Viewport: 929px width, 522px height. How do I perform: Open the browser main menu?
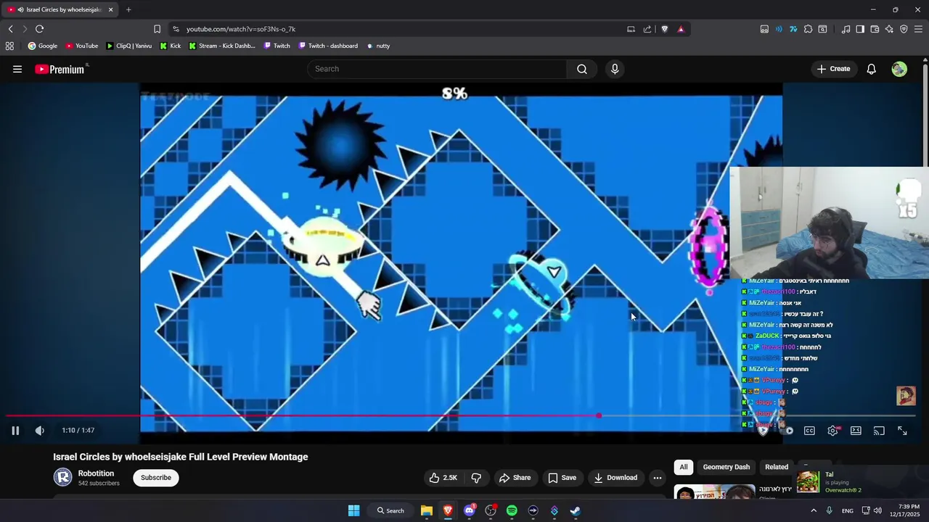(x=918, y=29)
